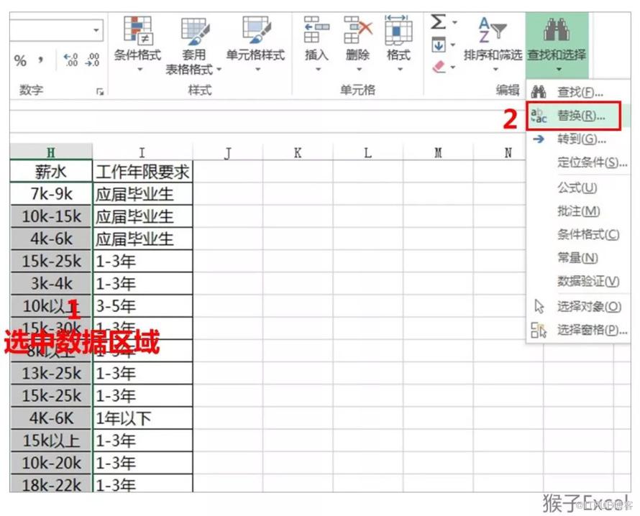Expand the 插入 dropdown arrow
This screenshot has height=516, width=640.
tap(318, 69)
